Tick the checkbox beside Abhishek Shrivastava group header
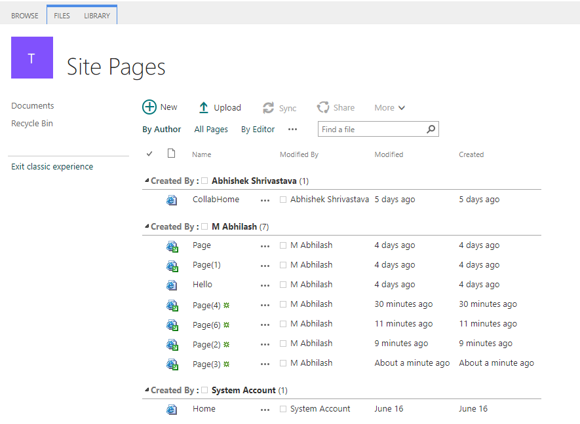 coord(204,181)
